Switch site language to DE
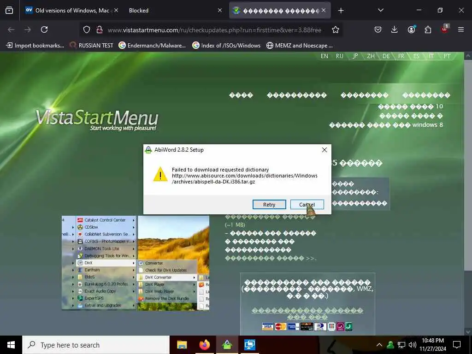Screen dimensions: 472x354 click(386, 56)
